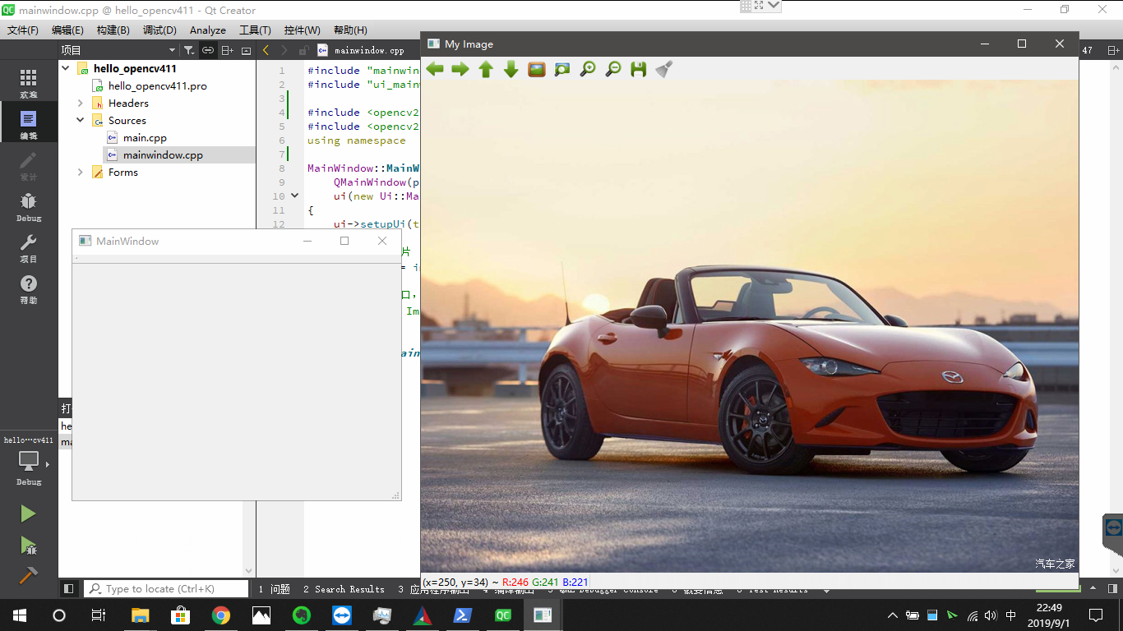The height and width of the screenshot is (631, 1123).
Task: Switch to the Analyze menu
Action: pos(207,30)
